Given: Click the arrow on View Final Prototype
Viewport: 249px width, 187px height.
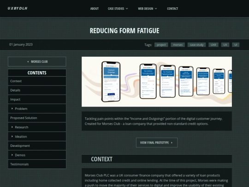Looking at the screenshot, I should point(172,143).
